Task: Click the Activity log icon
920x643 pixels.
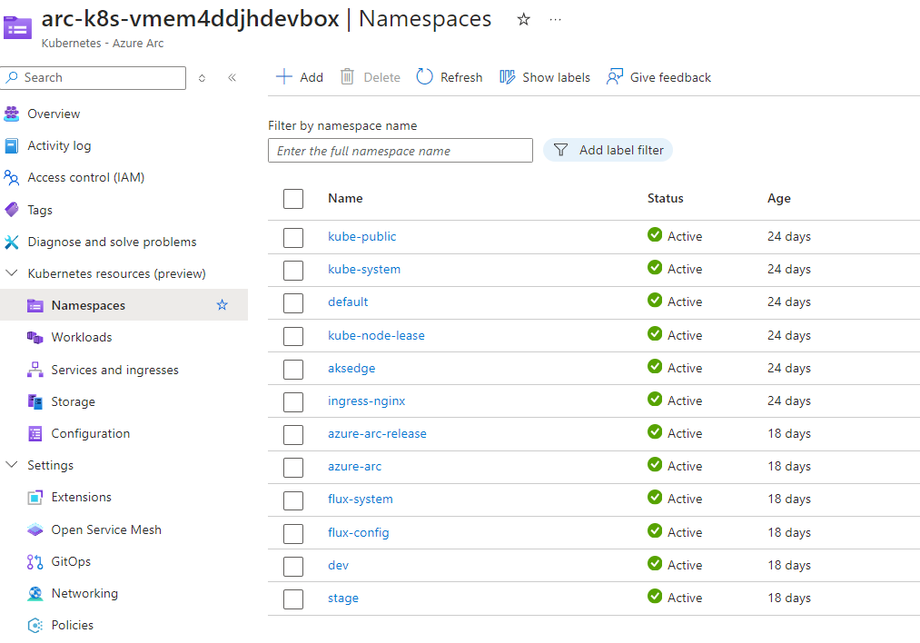Action: pyautogui.click(x=12, y=145)
